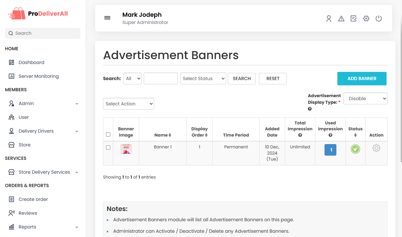The width and height of the screenshot is (402, 237).
Task: Click the search magnifier icon in sidebar
Action: point(11,33)
